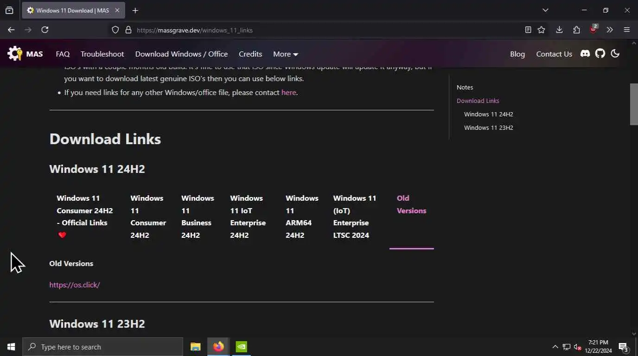Jump to Notes in sidebar contents
Viewport: 638px width, 356px height.
click(465, 87)
